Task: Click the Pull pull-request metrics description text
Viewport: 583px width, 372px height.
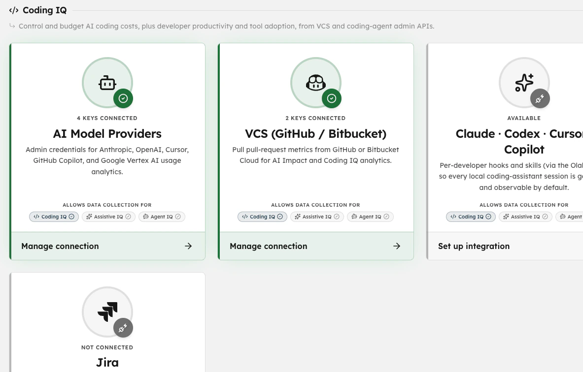Action: [316, 155]
